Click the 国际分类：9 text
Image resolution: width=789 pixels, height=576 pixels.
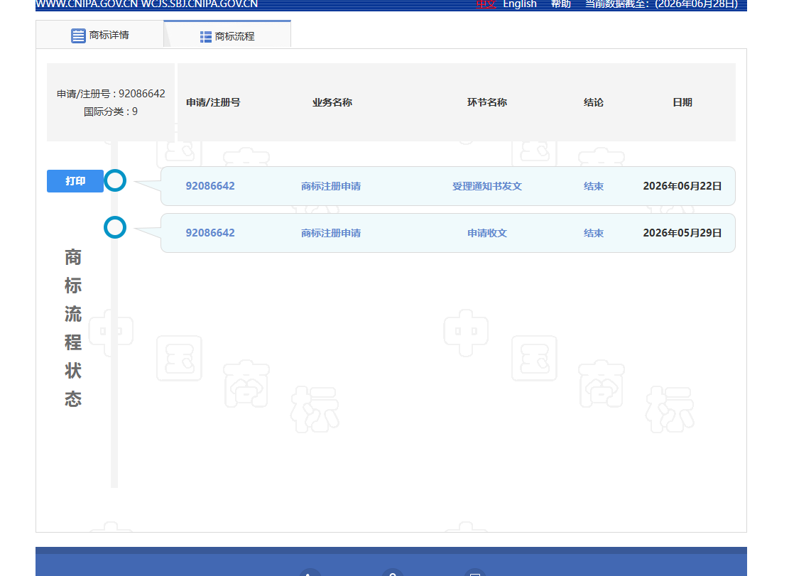(111, 112)
